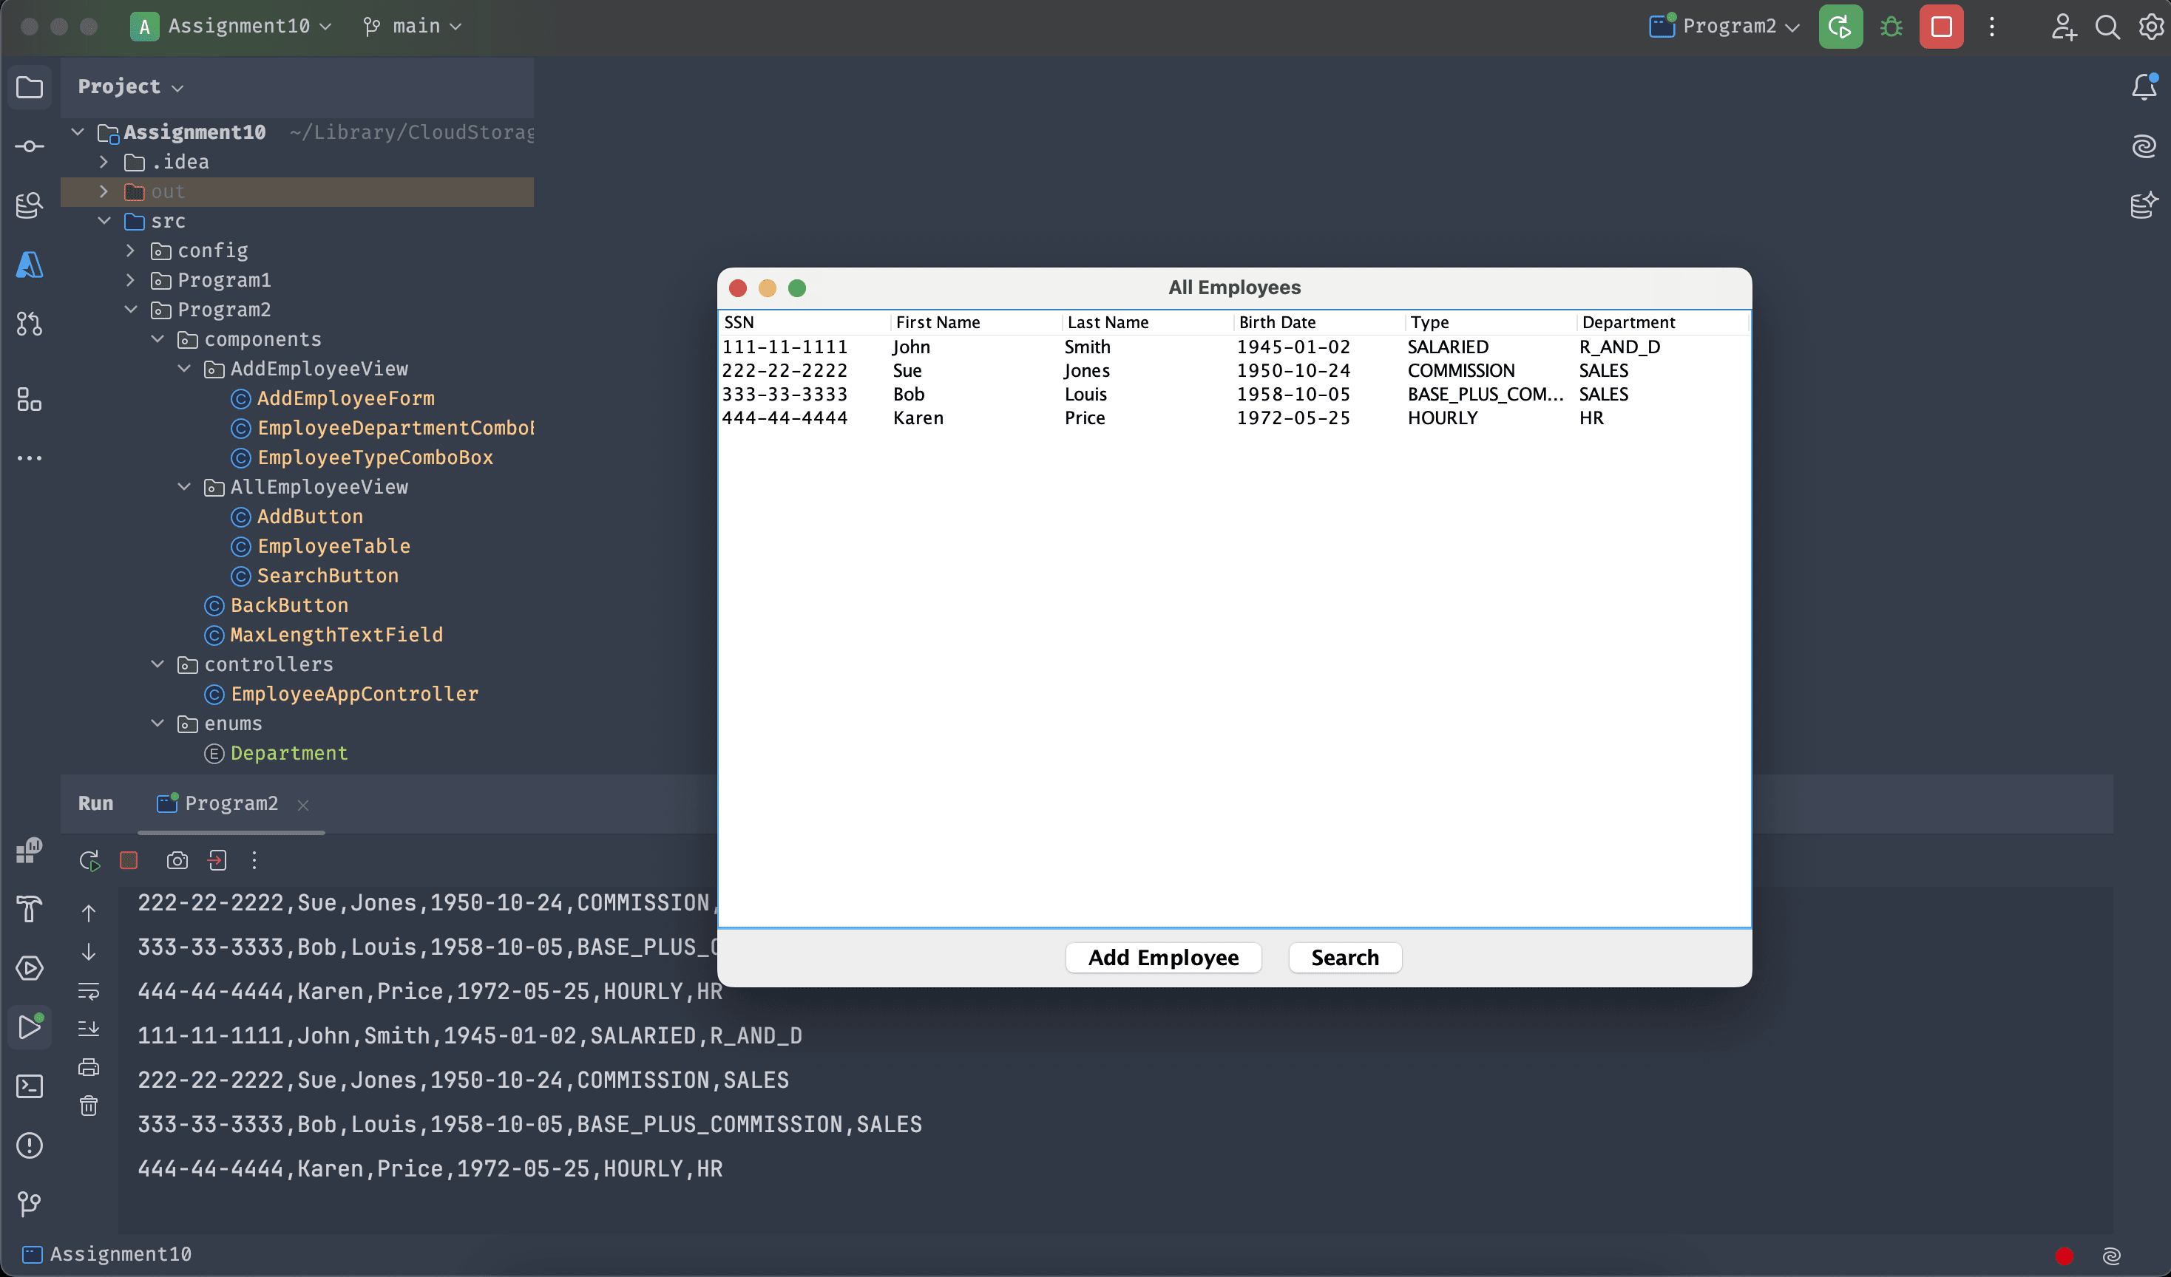This screenshot has height=1277, width=2171.
Task: Open EmployeeAppController class in project tree
Action: click(x=354, y=694)
